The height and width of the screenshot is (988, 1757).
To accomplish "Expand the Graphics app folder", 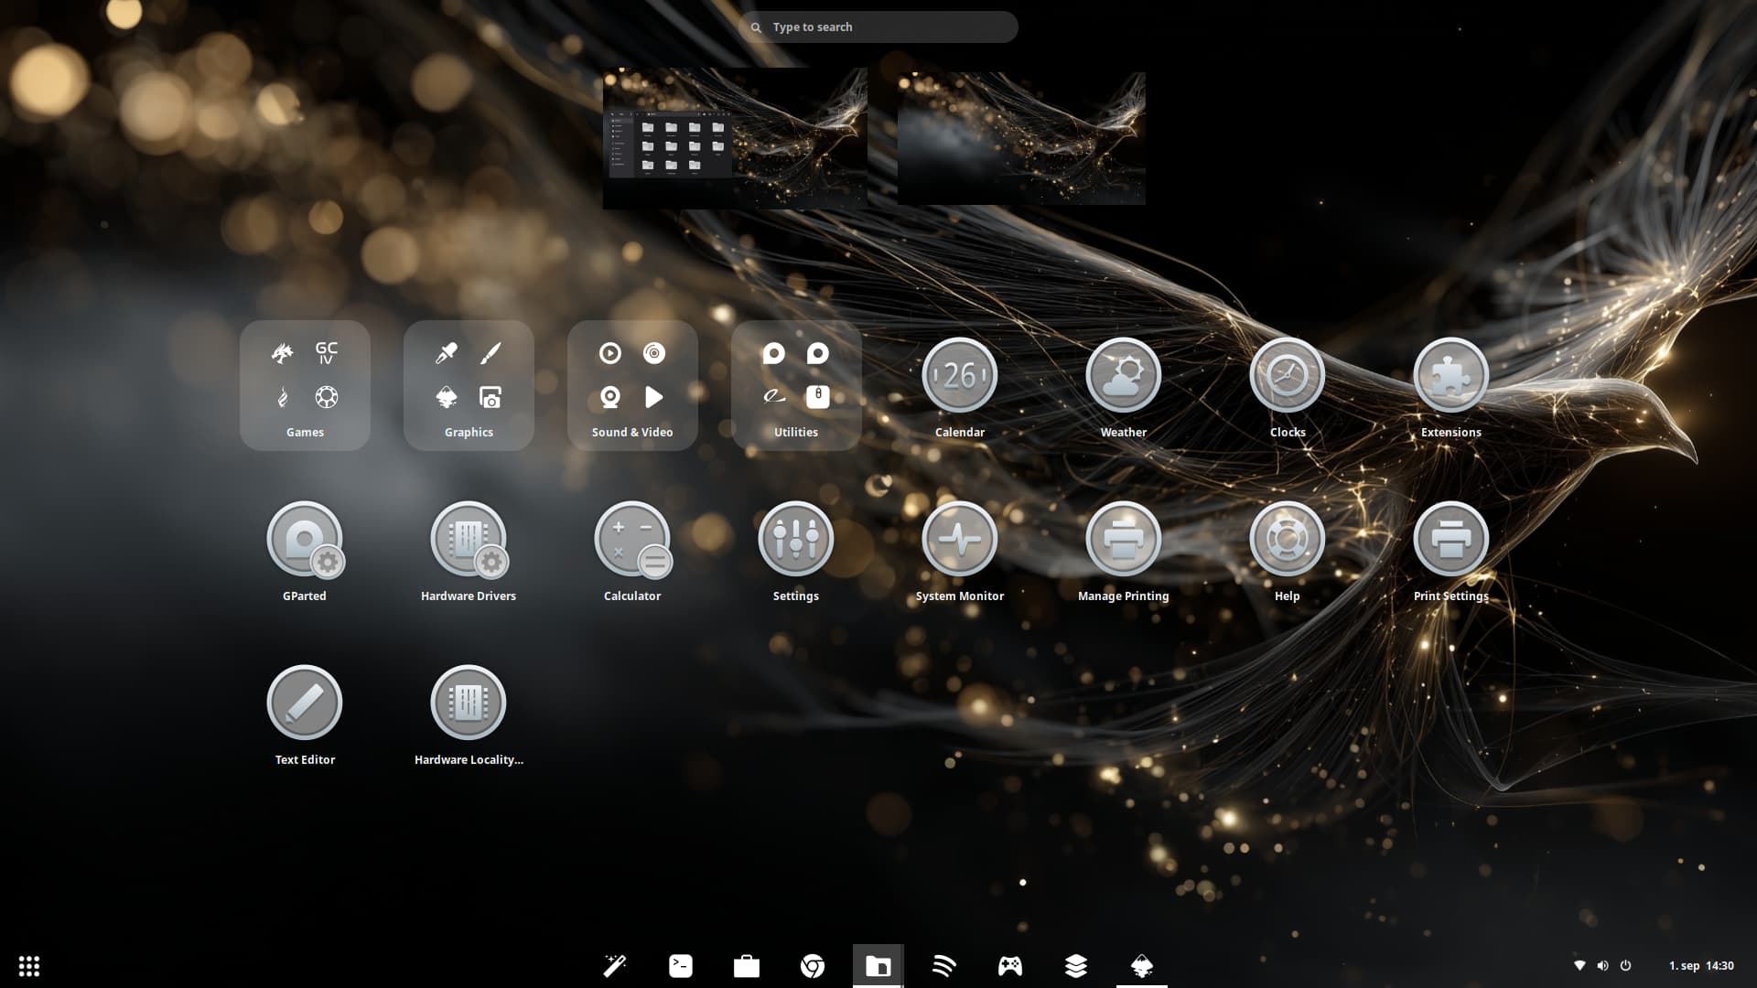I will pos(469,385).
